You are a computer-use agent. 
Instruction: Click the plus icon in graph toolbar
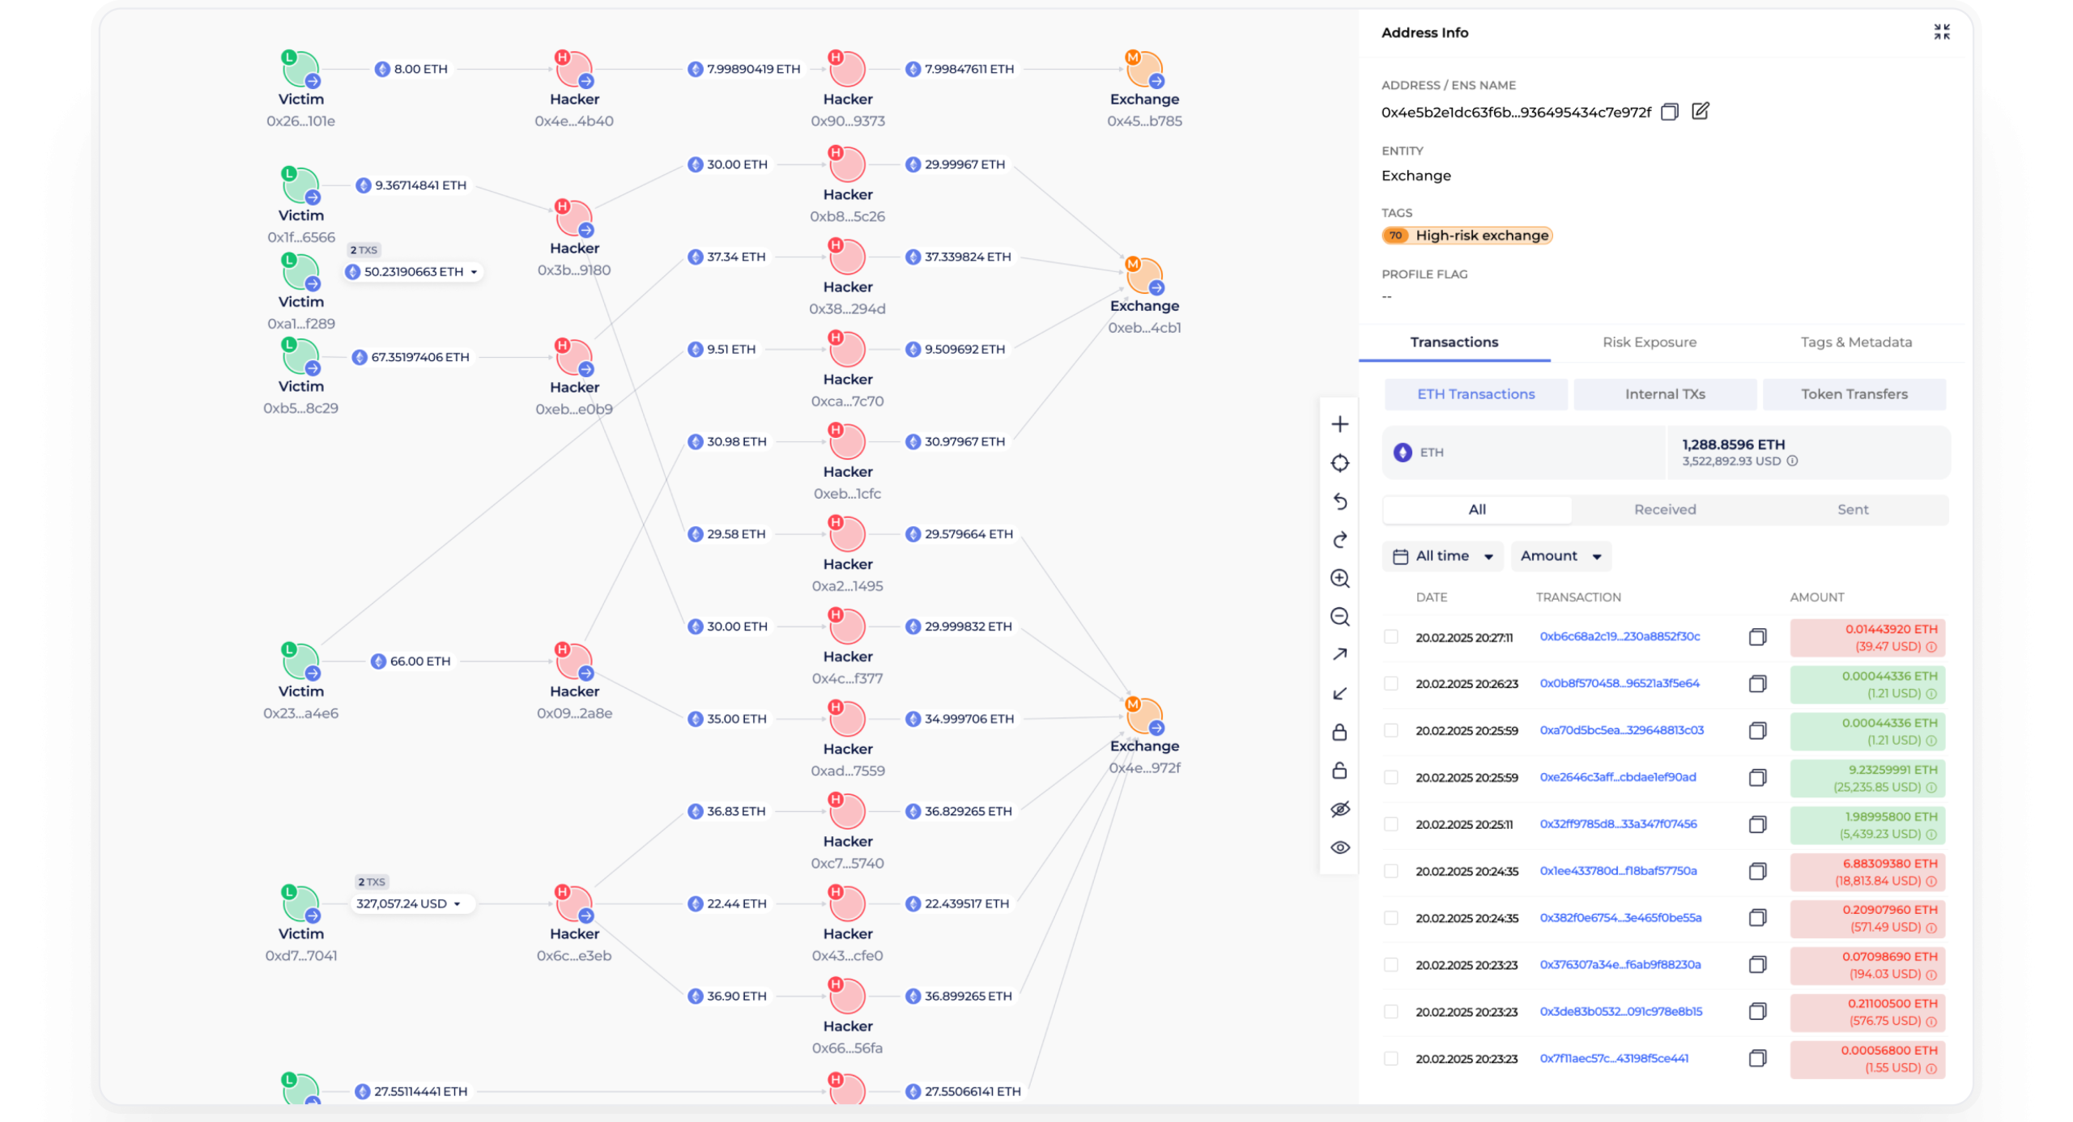point(1340,424)
